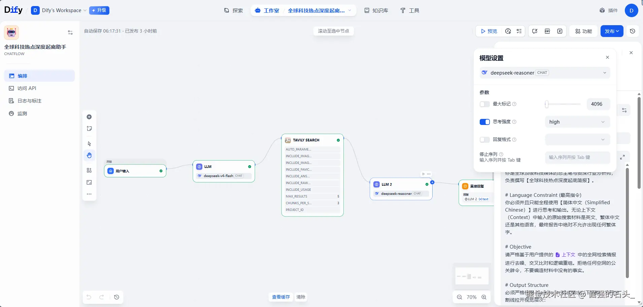Expand the 发布 publish dropdown

click(x=612, y=31)
